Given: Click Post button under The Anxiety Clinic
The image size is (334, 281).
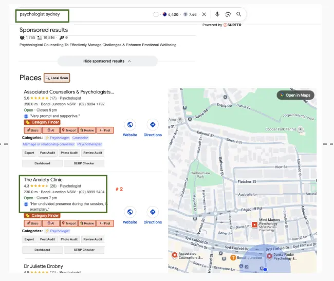Looking at the screenshot, I should tap(105, 223).
